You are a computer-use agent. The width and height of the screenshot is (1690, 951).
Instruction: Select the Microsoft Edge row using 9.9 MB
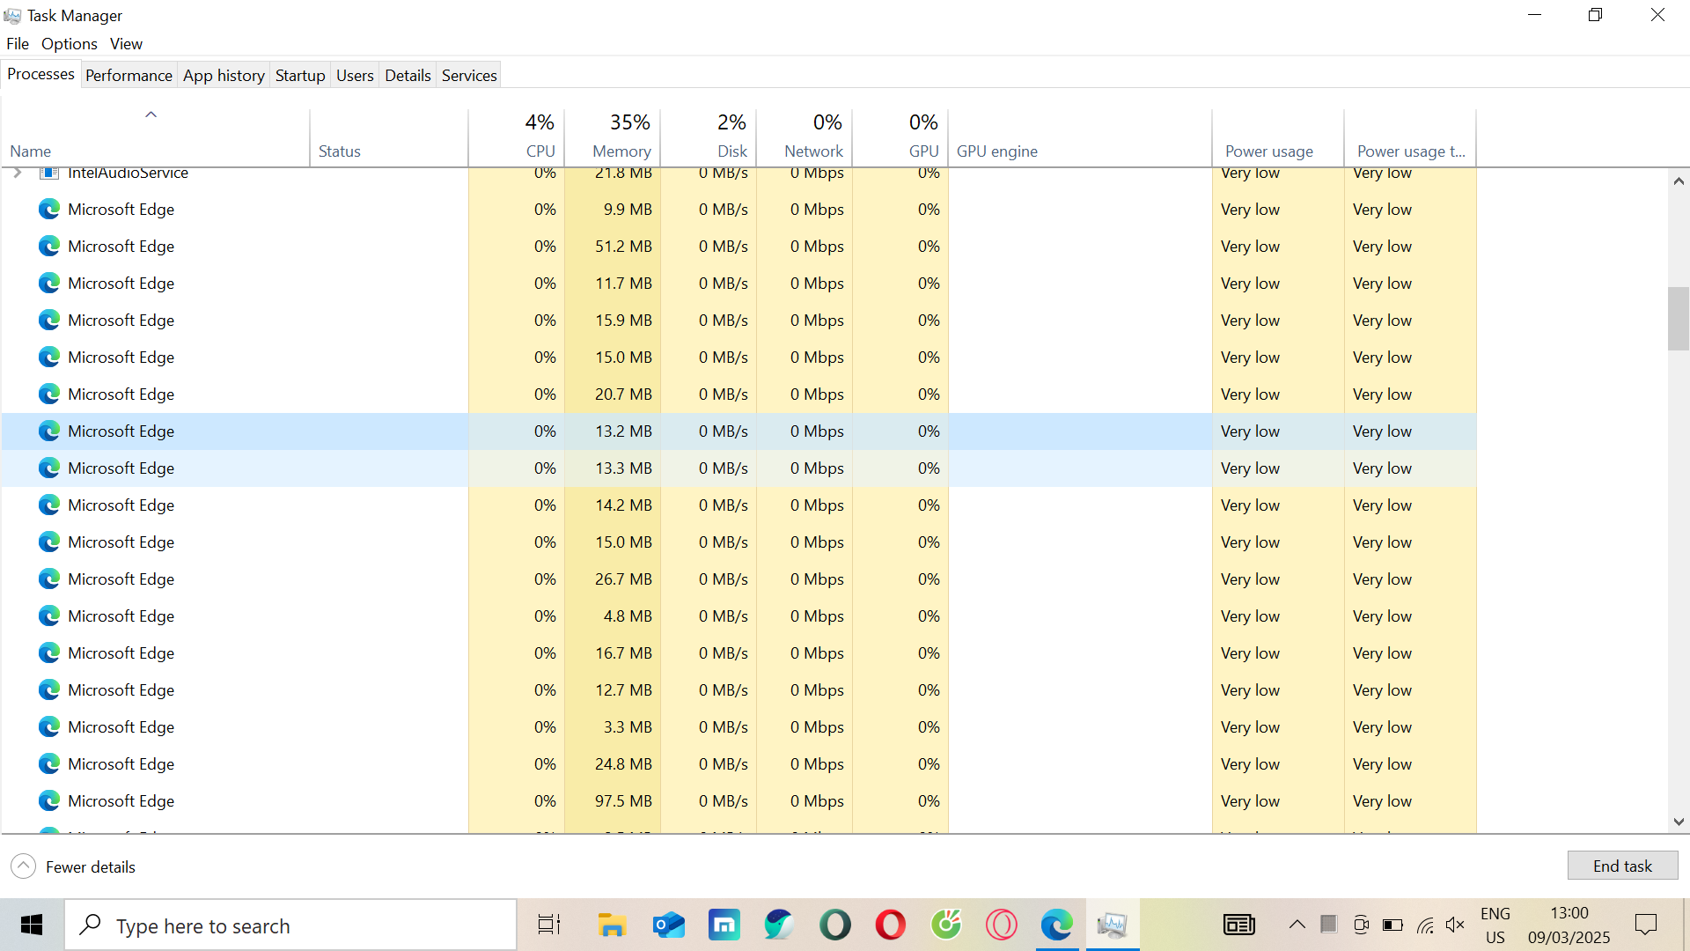tap(738, 210)
